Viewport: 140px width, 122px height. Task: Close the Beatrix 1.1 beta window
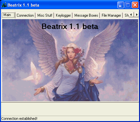pyautogui.click(x=135, y=5)
